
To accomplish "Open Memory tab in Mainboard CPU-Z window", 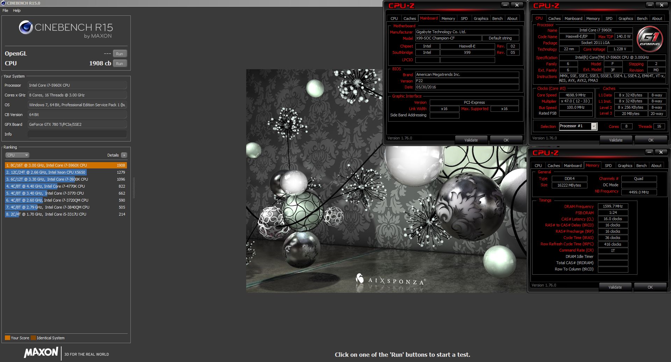I will pyautogui.click(x=448, y=19).
